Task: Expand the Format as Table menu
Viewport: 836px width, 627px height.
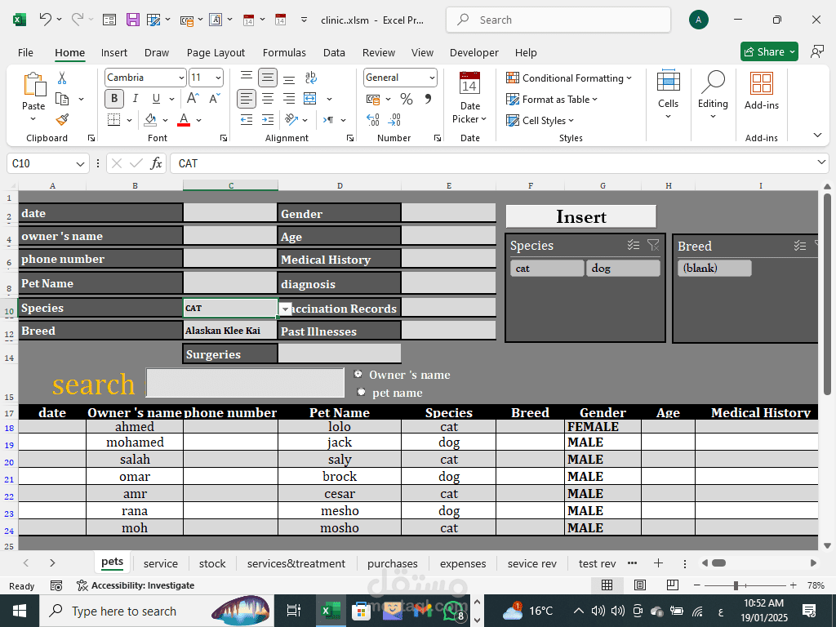Action: point(552,99)
